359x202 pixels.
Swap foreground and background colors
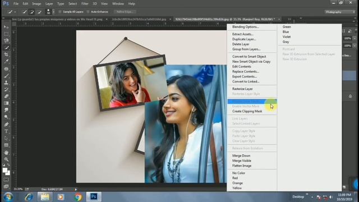(x=8, y=165)
